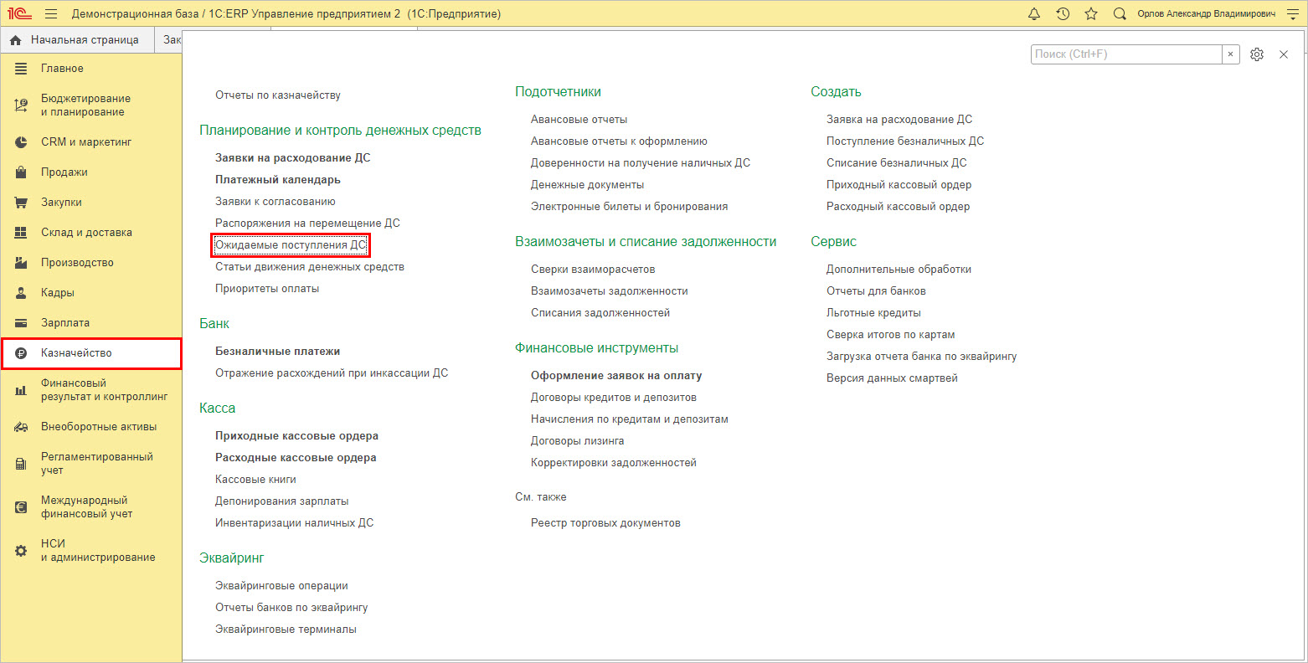Open Приходные кассовые ордера

click(296, 435)
